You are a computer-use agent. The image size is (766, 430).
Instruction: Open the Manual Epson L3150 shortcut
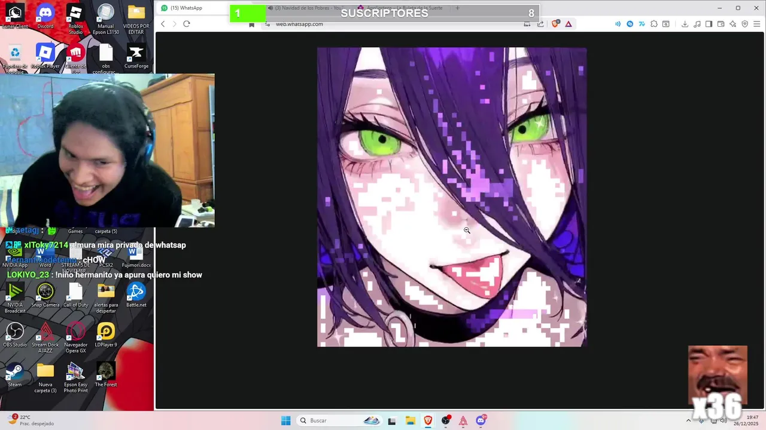tap(105, 19)
